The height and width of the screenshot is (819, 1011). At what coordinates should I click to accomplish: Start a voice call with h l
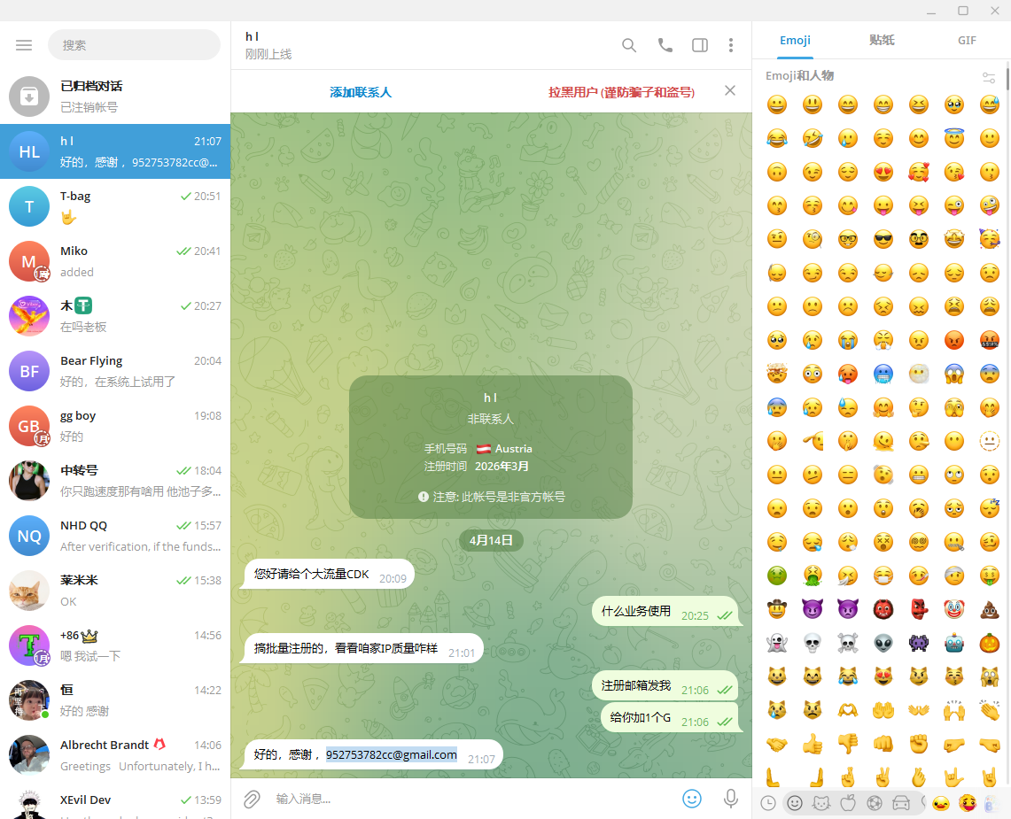[665, 45]
